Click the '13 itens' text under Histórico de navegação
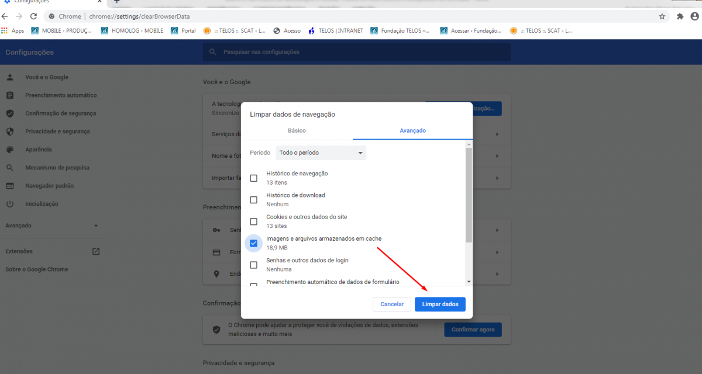 pyautogui.click(x=277, y=183)
